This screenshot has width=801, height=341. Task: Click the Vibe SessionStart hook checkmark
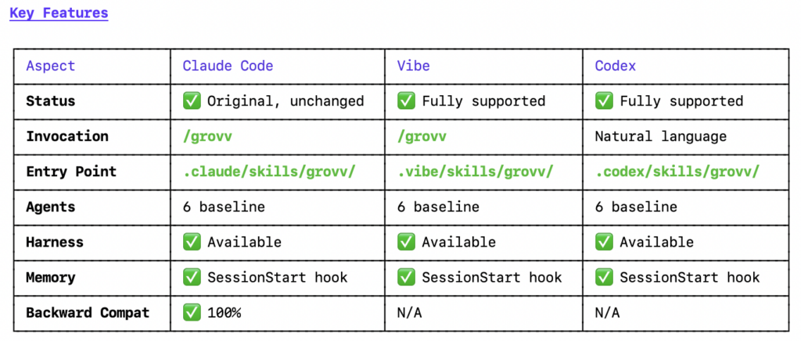[406, 277]
